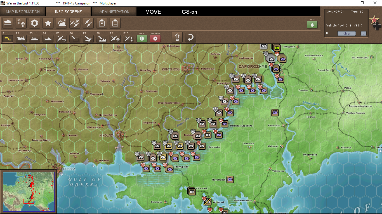
Task: Open the clipboard with flag icon
Action: [102, 23]
